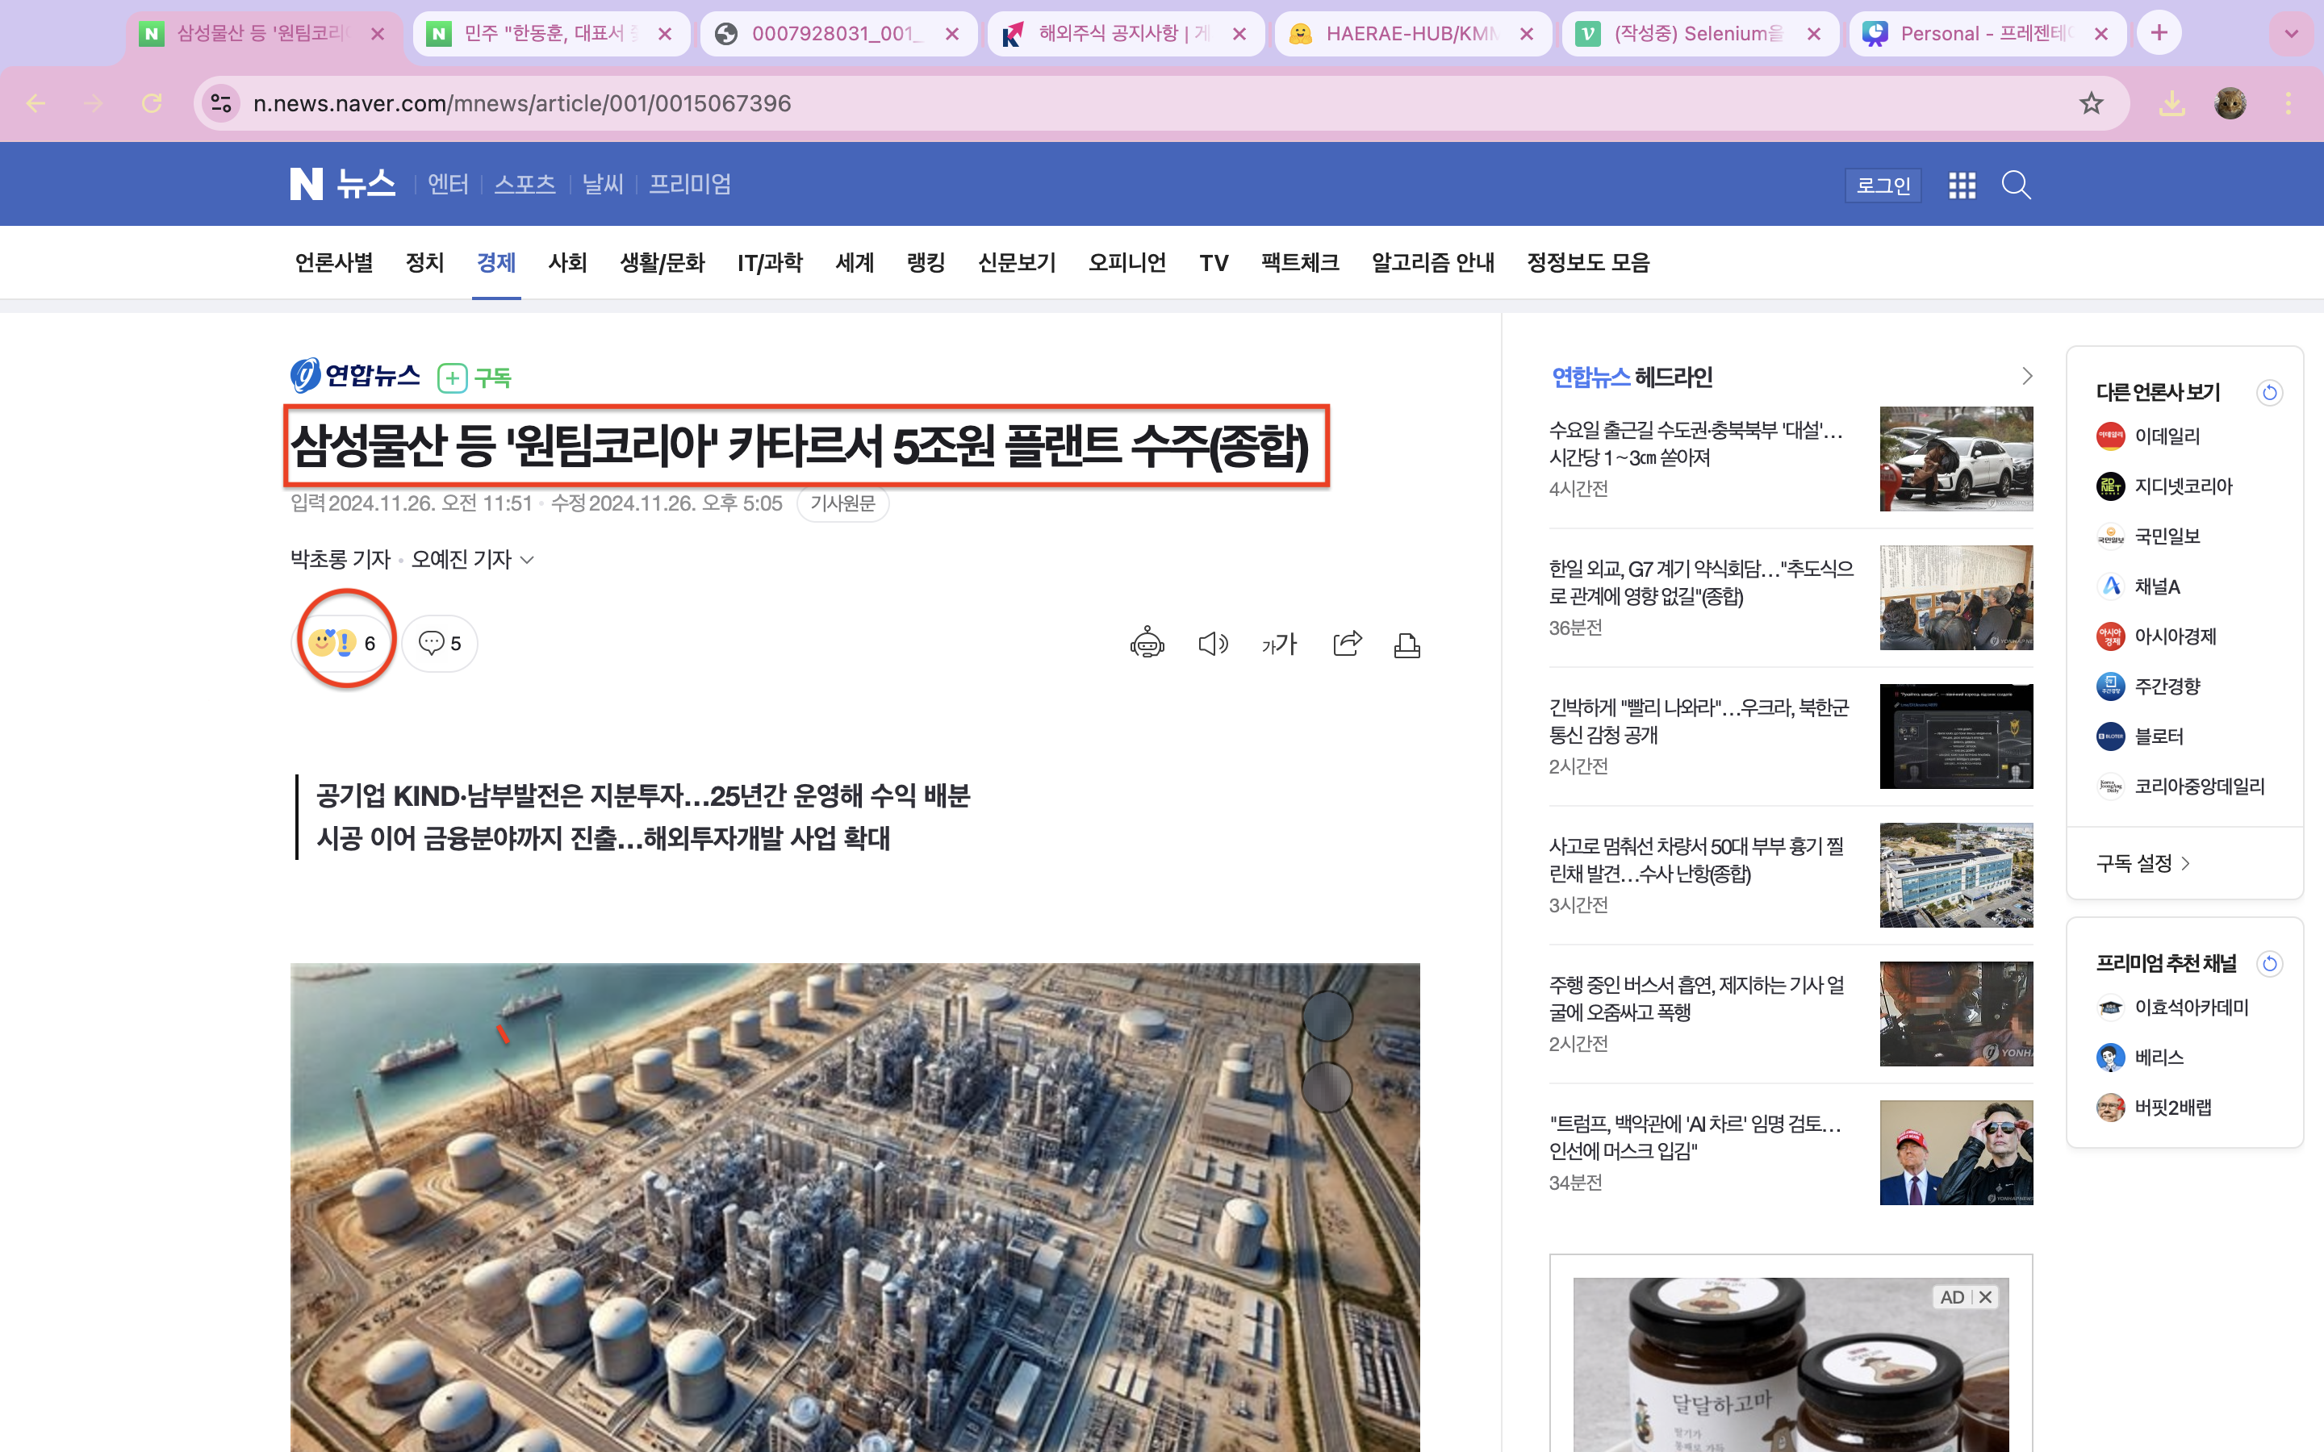Refresh the 다른 언론사 보기 list

[x=2269, y=392]
